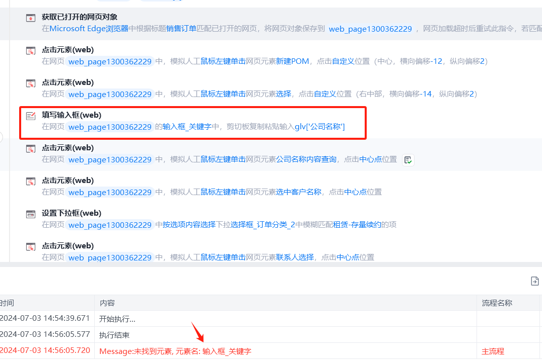
Task: Open the 公司名称内容查询 element link
Action: tap(306, 159)
